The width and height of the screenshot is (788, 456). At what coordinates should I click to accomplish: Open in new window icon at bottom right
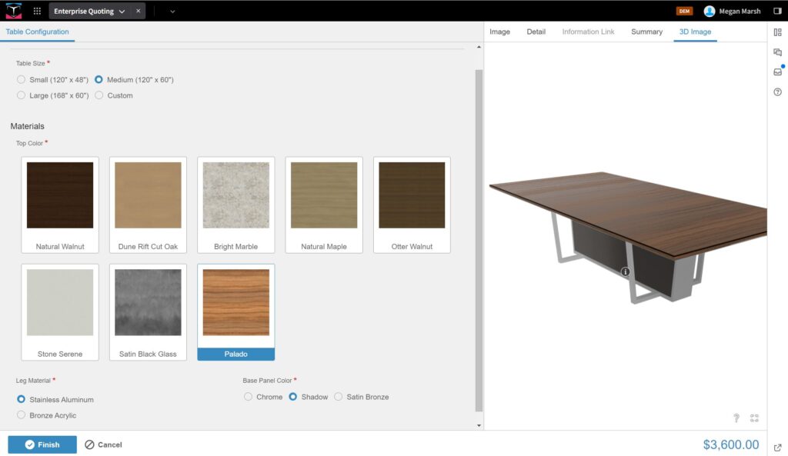click(777, 448)
